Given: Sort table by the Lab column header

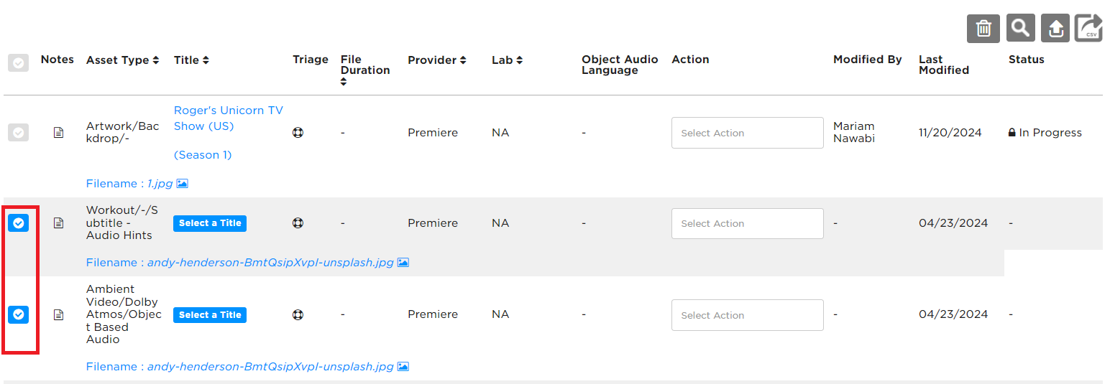Looking at the screenshot, I should click(x=507, y=60).
